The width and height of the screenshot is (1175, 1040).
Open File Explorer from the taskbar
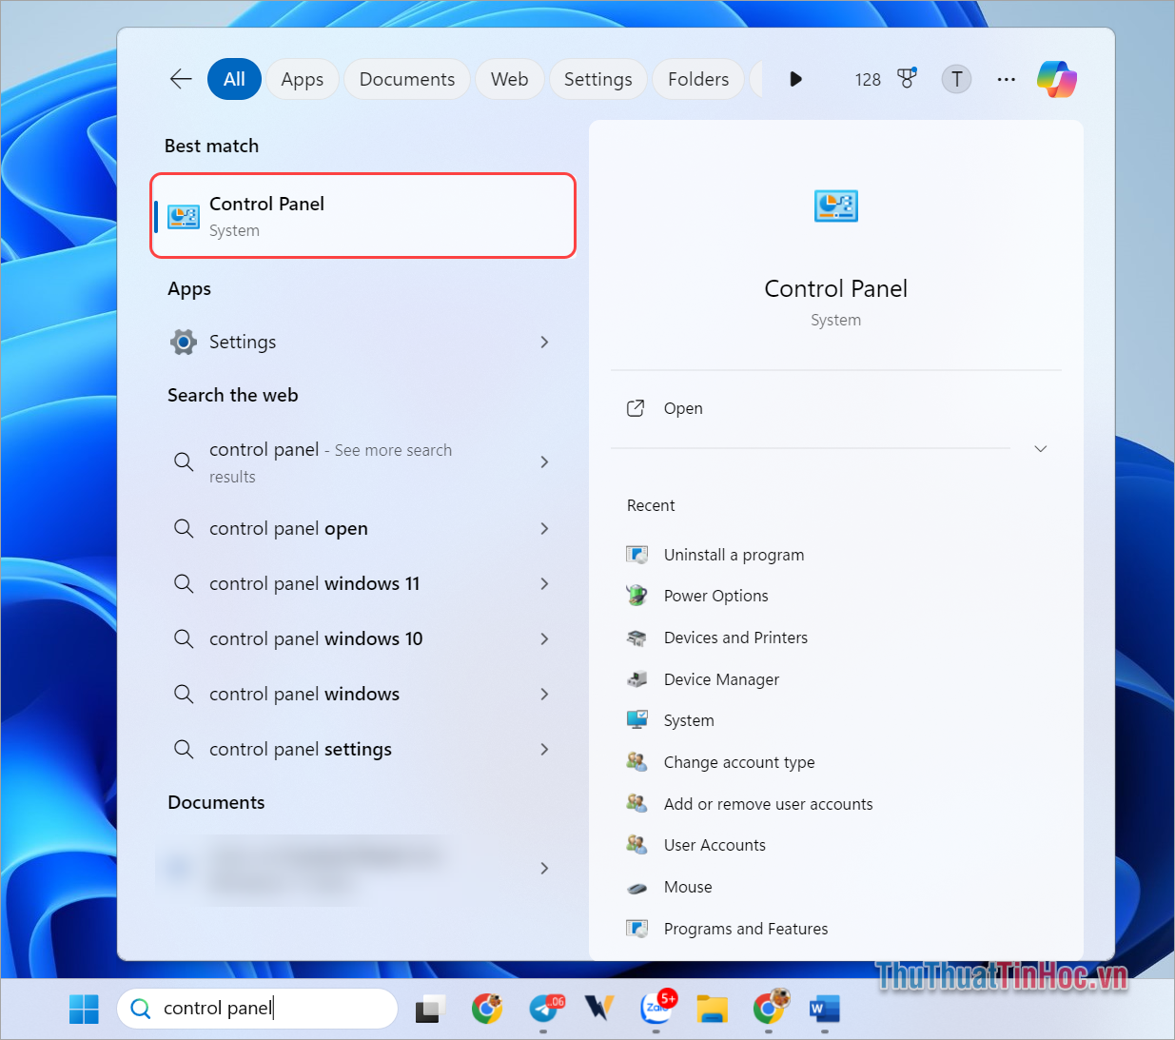[712, 1009]
